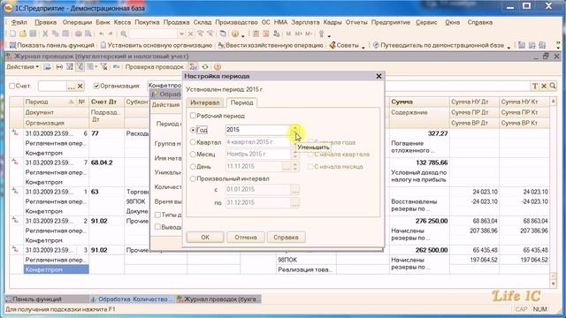Click Установить основную организацию button
This screenshot has width=566, height=318.
157,45
